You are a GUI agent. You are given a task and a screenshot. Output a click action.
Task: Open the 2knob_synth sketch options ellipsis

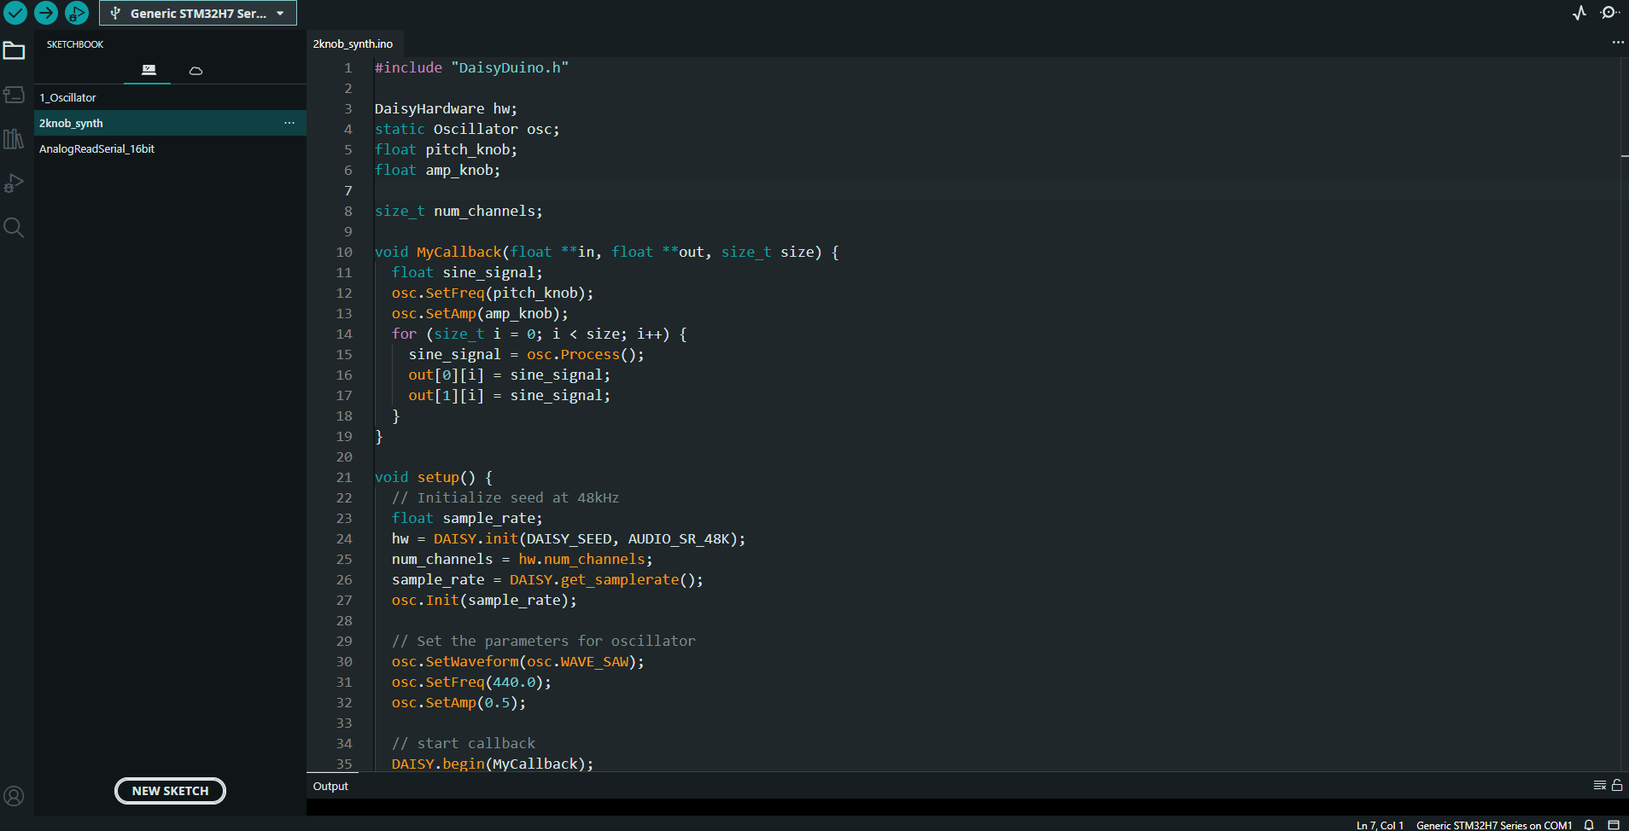coord(289,123)
